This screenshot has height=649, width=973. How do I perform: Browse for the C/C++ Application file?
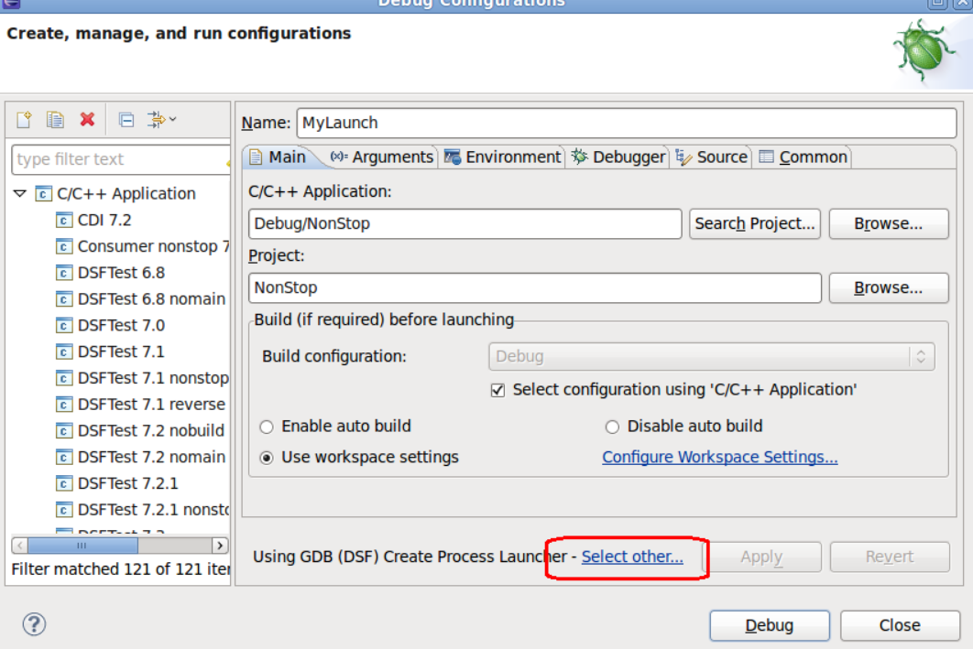(x=889, y=223)
